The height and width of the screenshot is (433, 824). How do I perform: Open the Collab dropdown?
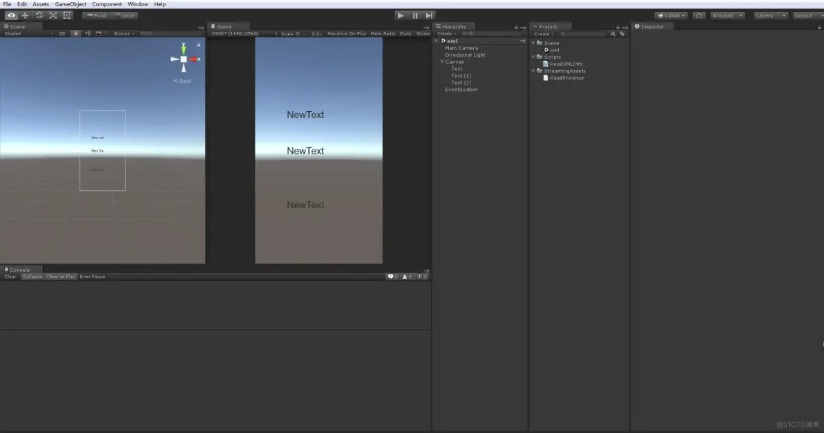[671, 16]
